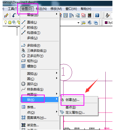Screen dimensions: 121x132
Task: Open the Tool Palettes window icon
Action: click(72, 15)
